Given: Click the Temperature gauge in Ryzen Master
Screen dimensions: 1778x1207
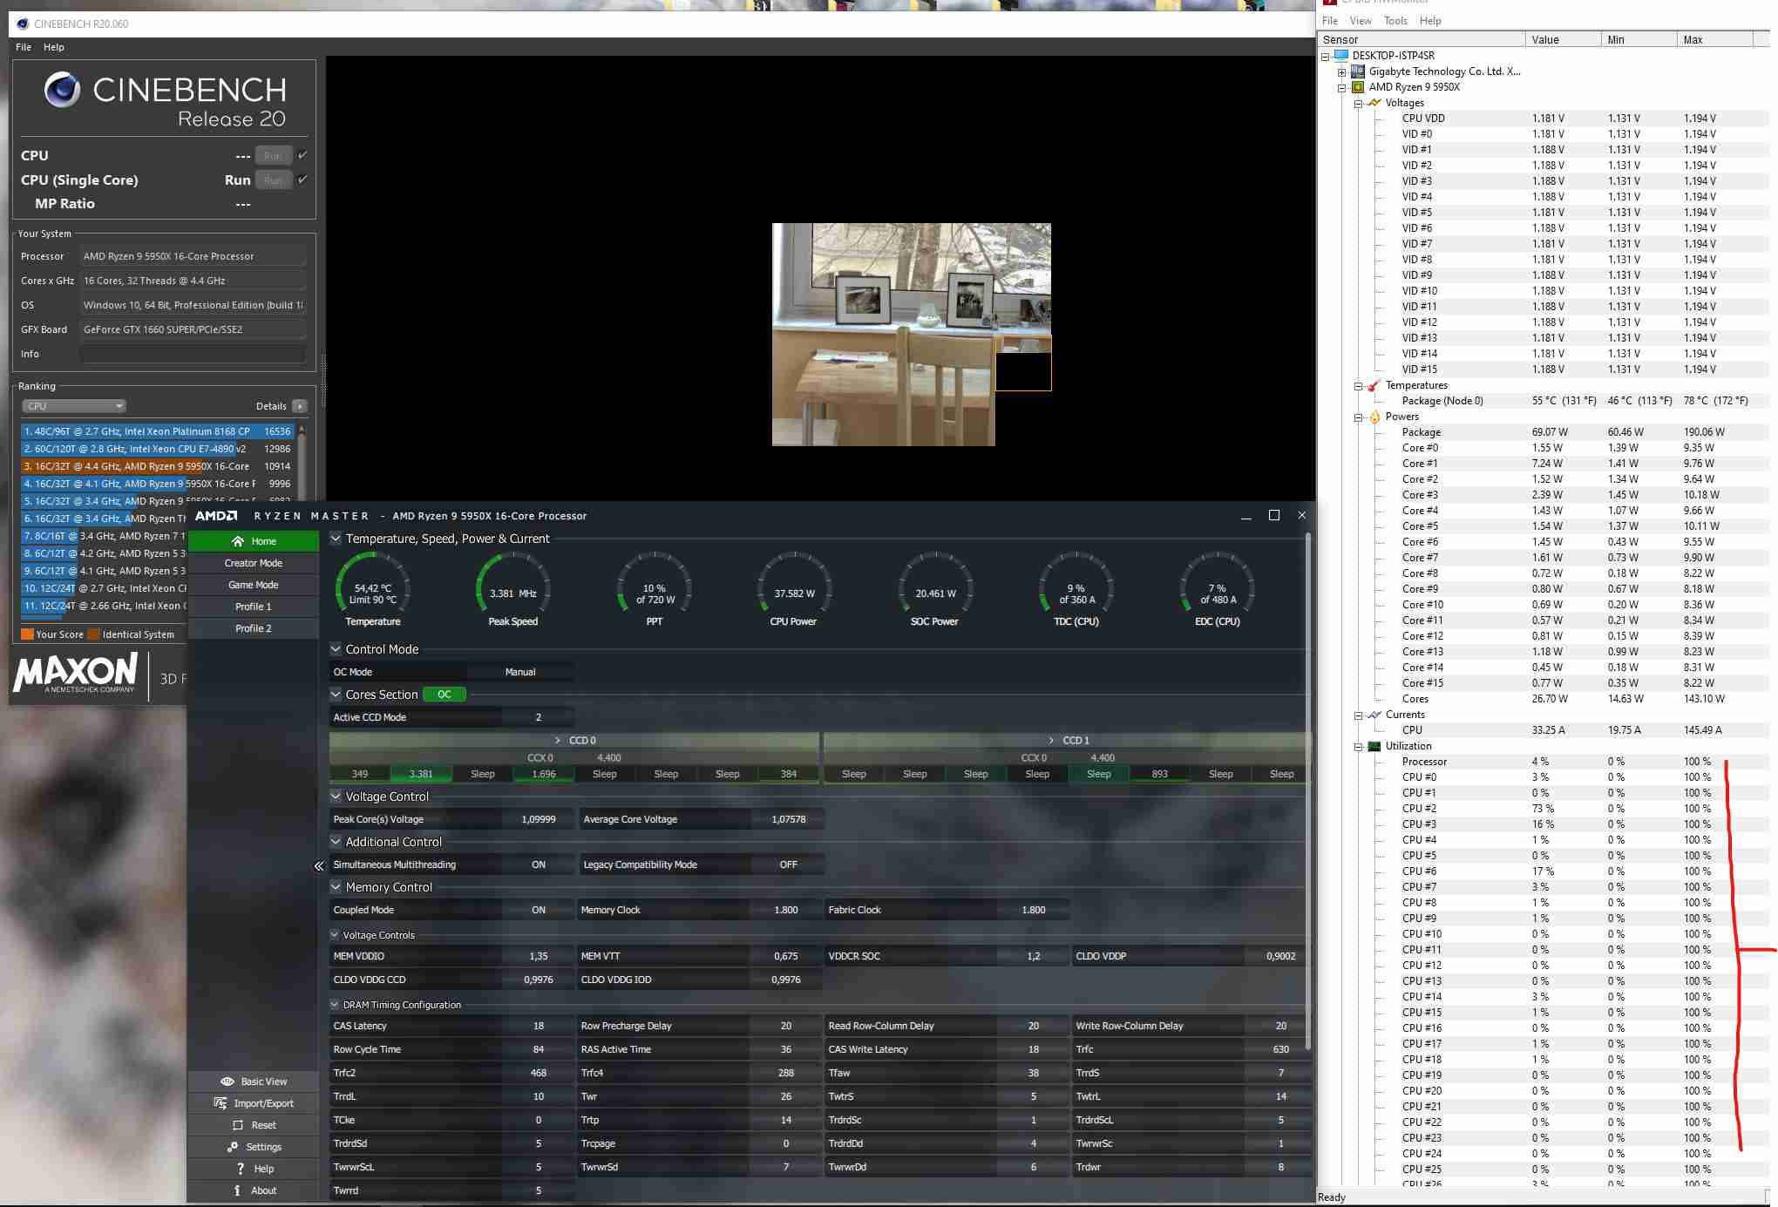Looking at the screenshot, I should [373, 588].
